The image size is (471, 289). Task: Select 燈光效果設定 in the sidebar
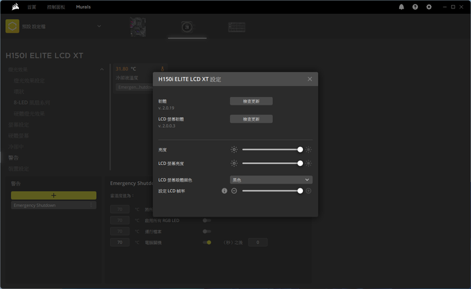[29, 80]
